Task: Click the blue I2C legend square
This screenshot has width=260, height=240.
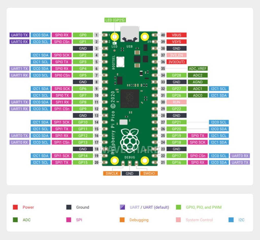Action: click(x=231, y=220)
